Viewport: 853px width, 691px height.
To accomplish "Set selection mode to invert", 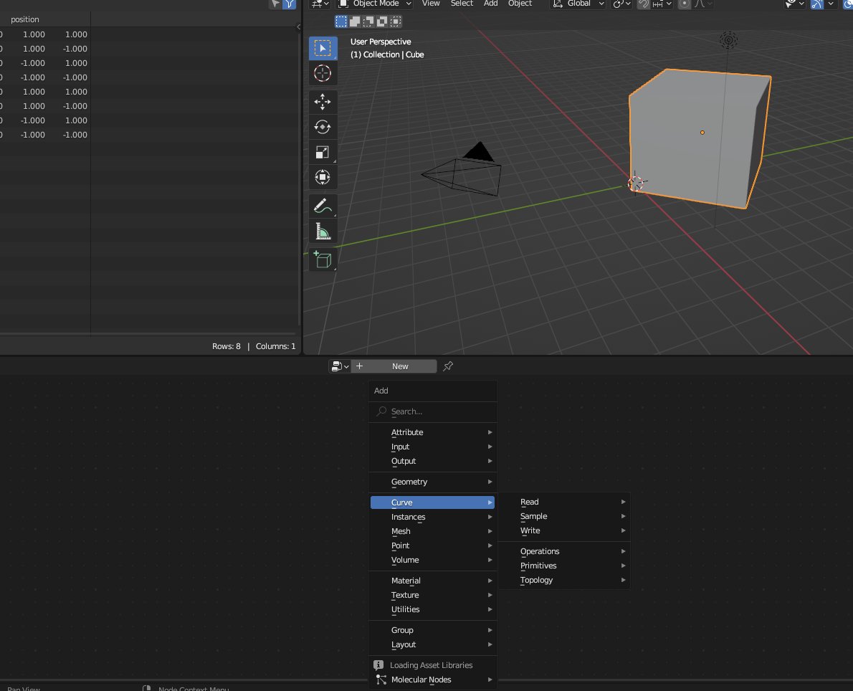I will (x=382, y=22).
